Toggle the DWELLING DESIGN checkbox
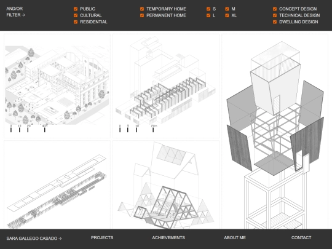The image size is (332, 249). pos(275,22)
